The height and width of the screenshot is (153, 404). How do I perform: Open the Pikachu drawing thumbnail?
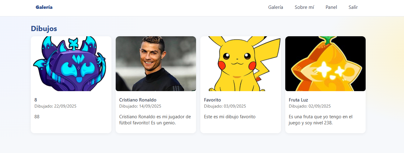click(241, 64)
